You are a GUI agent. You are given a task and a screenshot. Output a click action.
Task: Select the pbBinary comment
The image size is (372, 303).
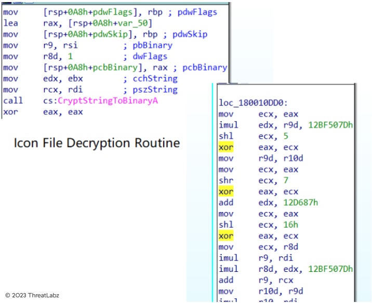coord(153,45)
